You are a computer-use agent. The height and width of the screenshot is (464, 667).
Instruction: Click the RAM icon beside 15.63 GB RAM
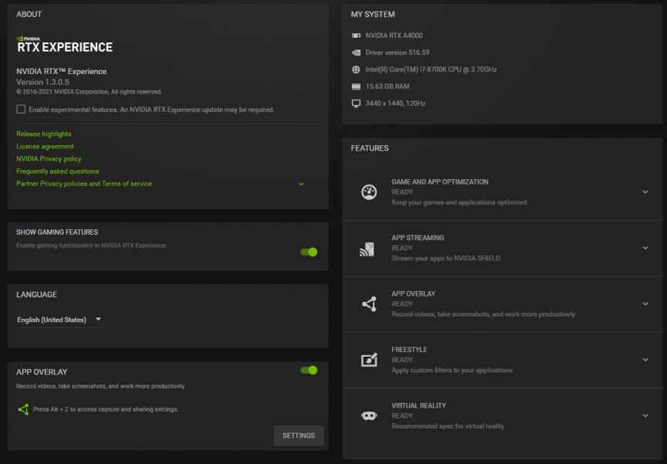click(355, 86)
